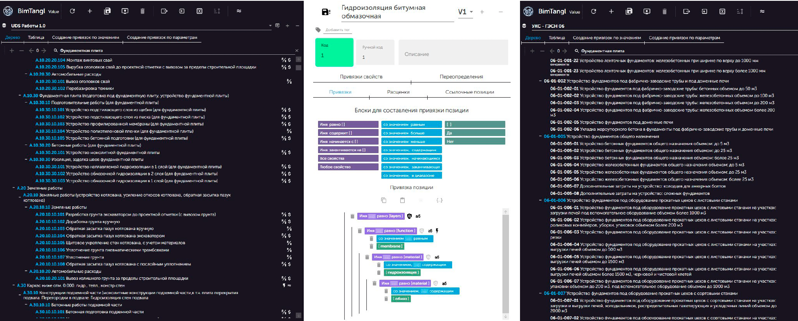Click the binding area vertical scrollbar

[x=506, y=263]
